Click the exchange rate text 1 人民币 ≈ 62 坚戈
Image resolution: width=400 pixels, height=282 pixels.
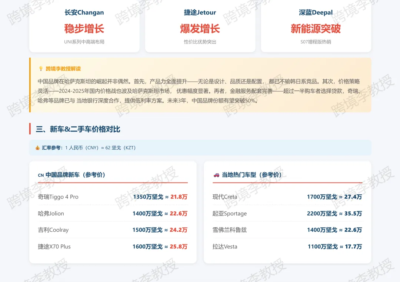pos(100,148)
